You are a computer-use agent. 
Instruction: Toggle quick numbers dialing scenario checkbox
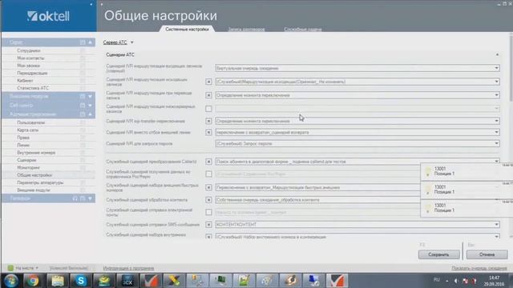pos(208,187)
